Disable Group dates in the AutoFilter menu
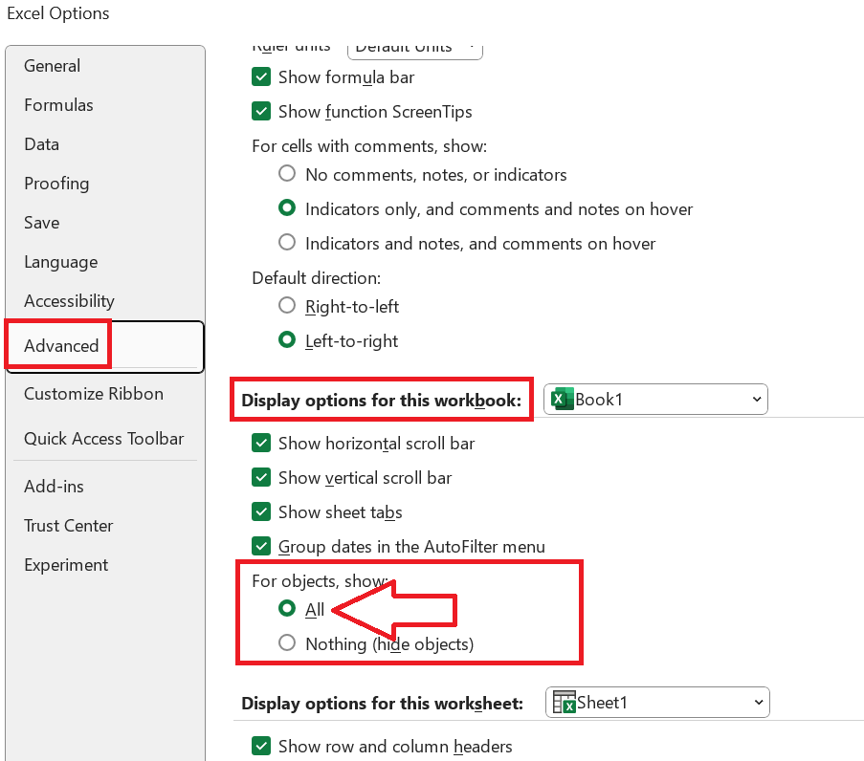This screenshot has width=864, height=761. click(261, 547)
